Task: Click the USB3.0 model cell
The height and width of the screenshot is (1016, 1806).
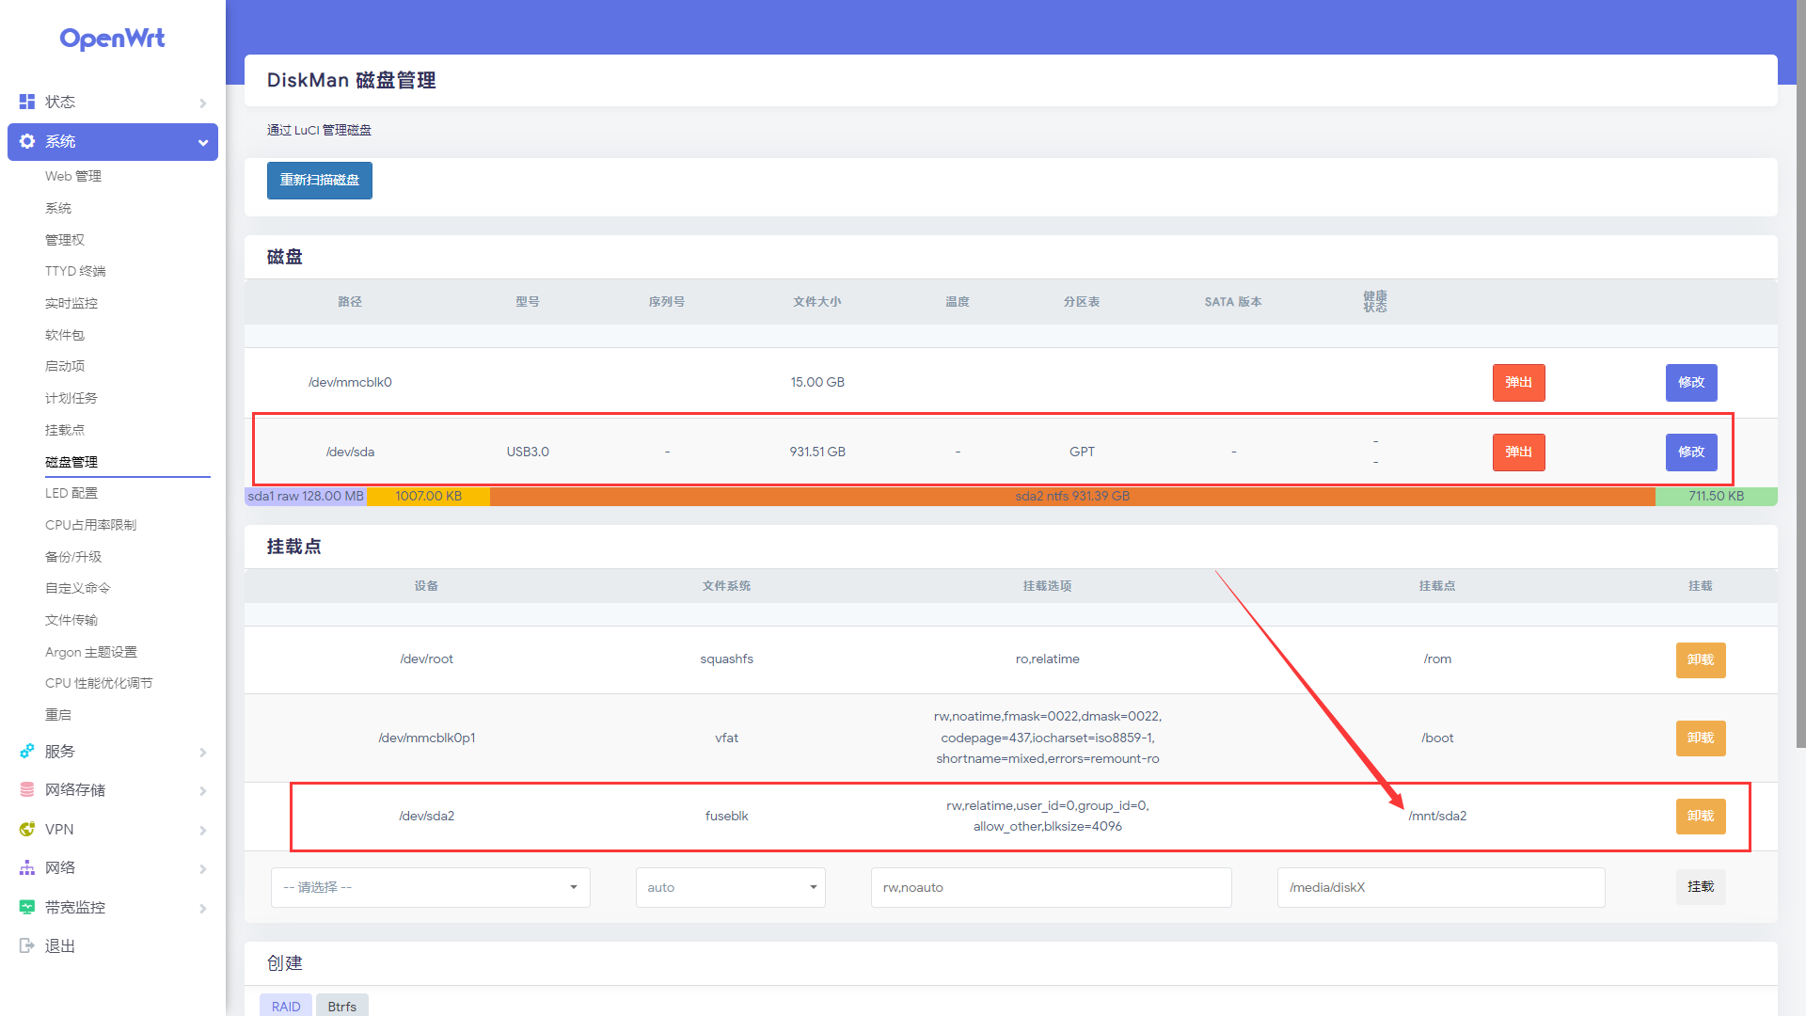Action: pyautogui.click(x=528, y=452)
